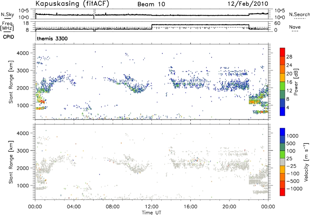Click the gray swatch of Velocity color bar
This screenshot has width=310, height=215.
pyautogui.click(x=282, y=162)
